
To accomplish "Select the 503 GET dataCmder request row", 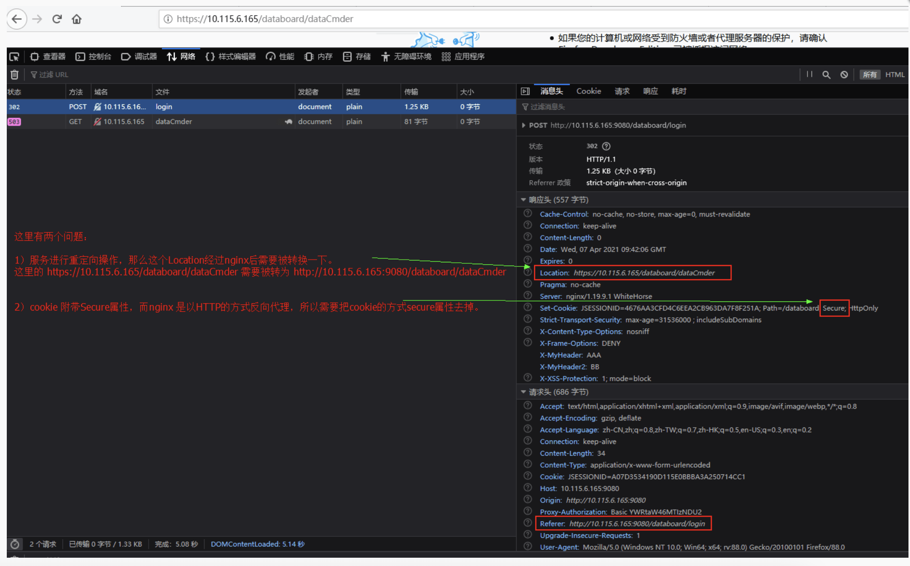I will click(261, 122).
